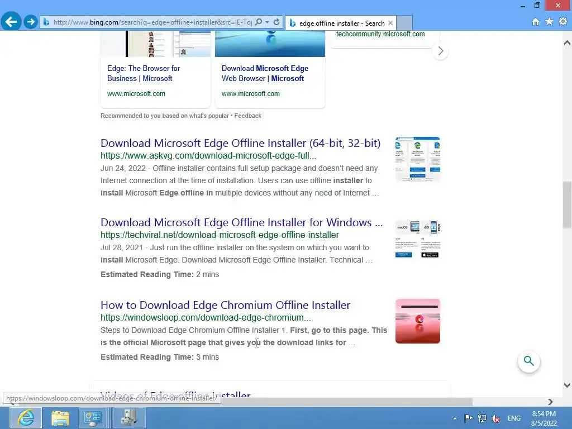Open File Explorer from the taskbar
This screenshot has width=572, height=429.
pyautogui.click(x=60, y=418)
